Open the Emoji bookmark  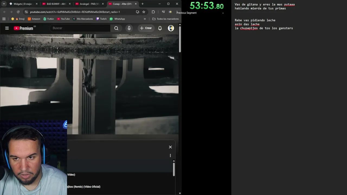(x=18, y=19)
